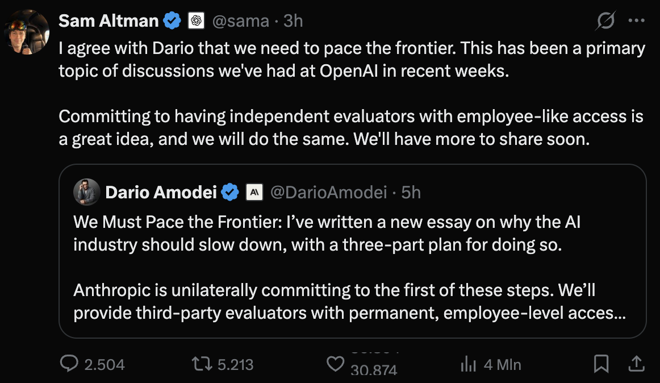Open Dario Amodei's quoted tweet
Viewport: 660px width, 383px height.
352,251
